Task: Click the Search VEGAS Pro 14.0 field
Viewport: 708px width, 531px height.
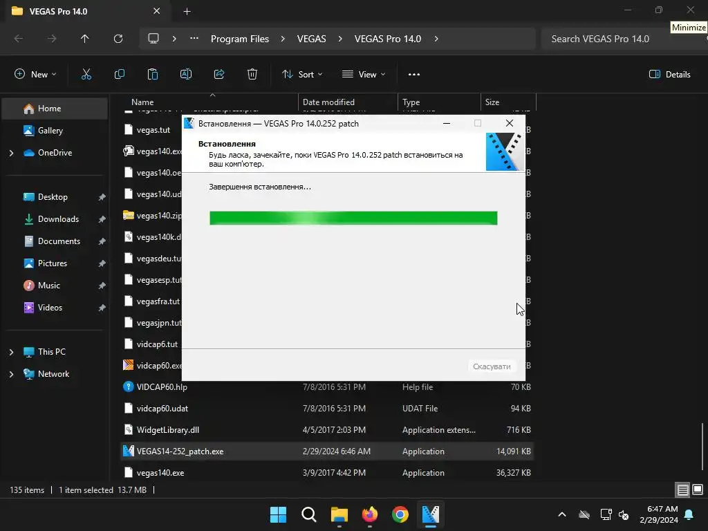Action: pos(623,39)
